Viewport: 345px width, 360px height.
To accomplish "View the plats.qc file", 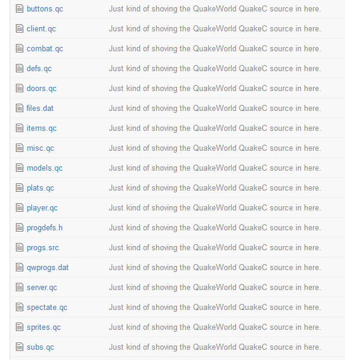I will tap(40, 188).
